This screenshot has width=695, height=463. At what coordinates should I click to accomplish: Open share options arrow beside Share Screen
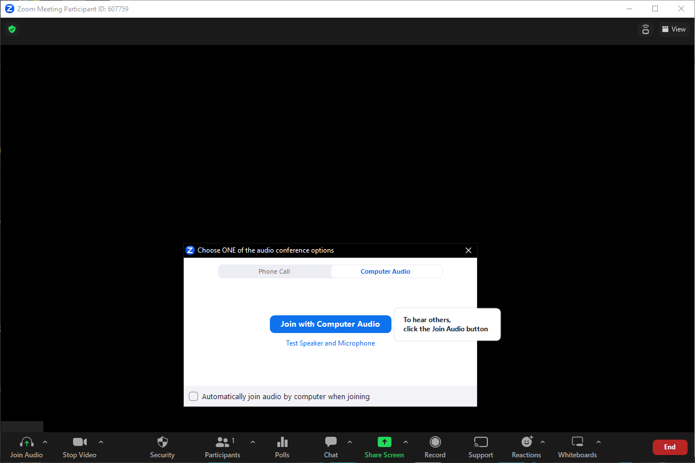(x=406, y=442)
